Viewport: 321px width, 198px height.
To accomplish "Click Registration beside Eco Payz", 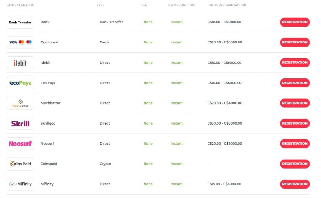I will pyautogui.click(x=295, y=83).
